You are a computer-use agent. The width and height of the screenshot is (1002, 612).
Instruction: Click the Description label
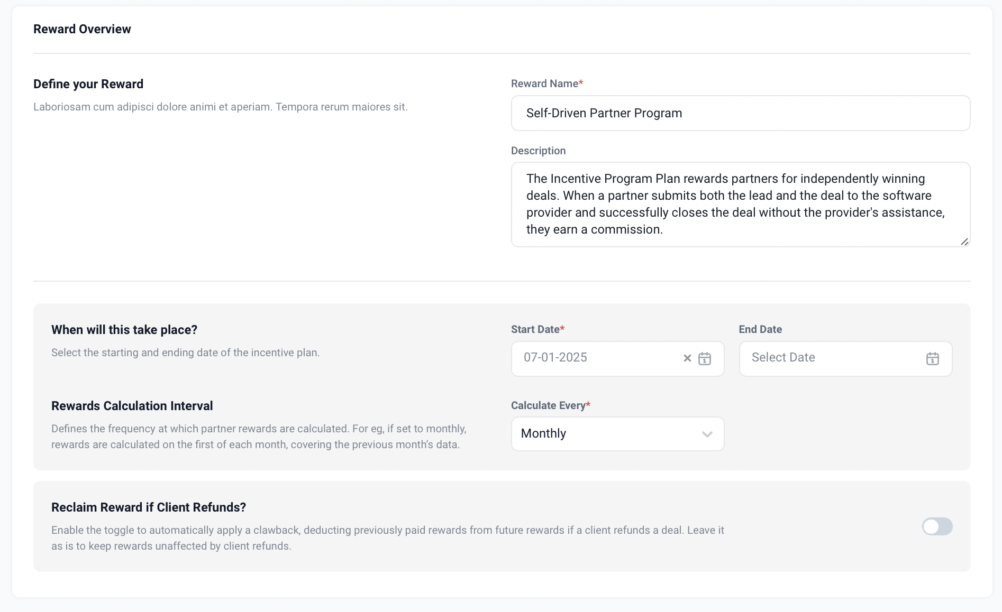[538, 151]
